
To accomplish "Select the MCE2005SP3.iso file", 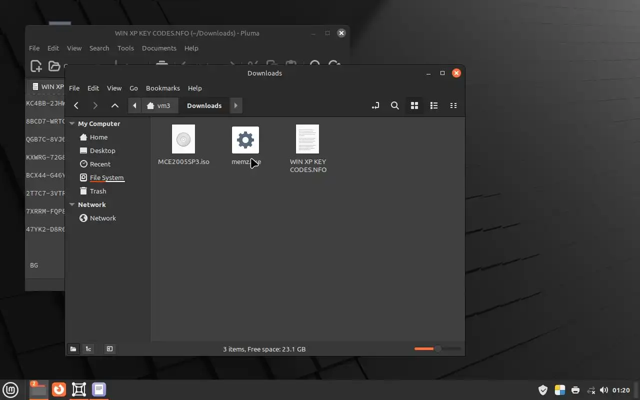I will point(183,145).
